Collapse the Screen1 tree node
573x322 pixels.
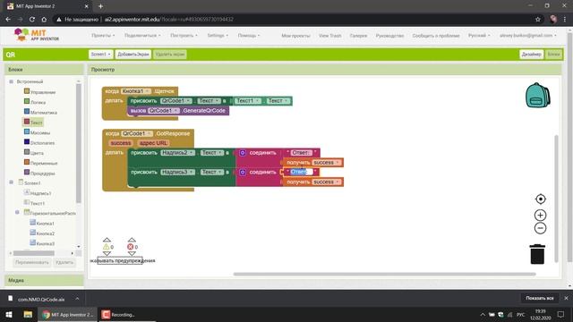[11, 182]
